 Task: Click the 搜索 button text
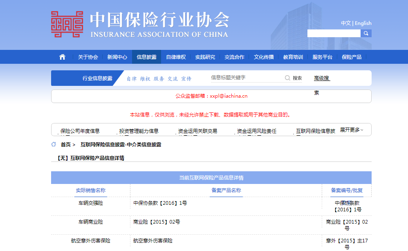click(297, 78)
